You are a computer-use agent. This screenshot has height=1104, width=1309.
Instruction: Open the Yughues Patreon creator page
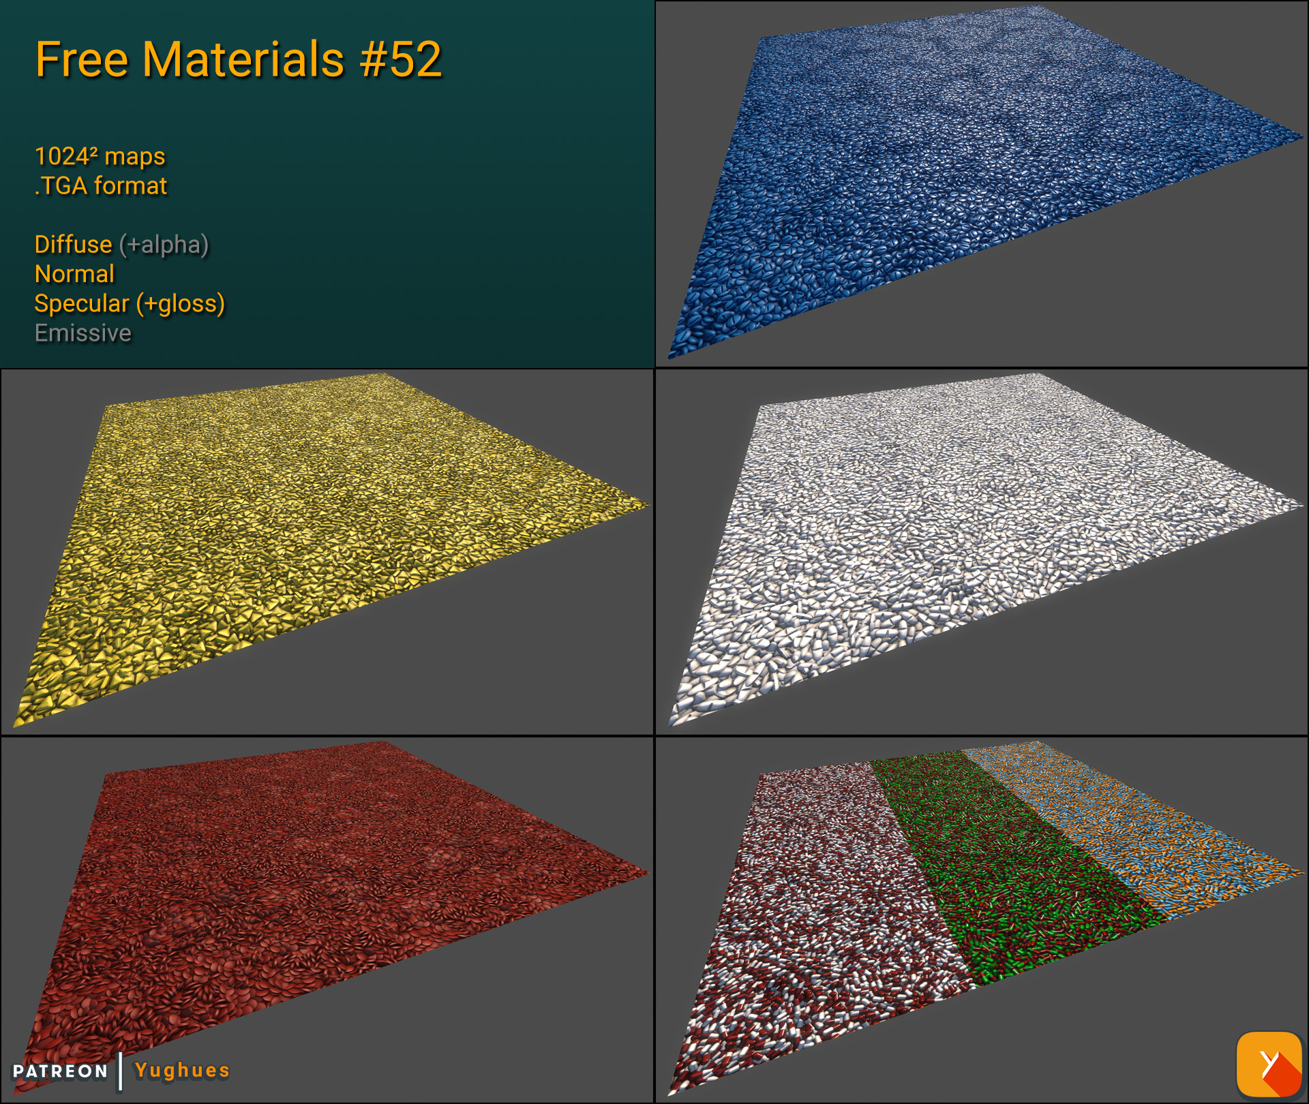pyautogui.click(x=181, y=1071)
